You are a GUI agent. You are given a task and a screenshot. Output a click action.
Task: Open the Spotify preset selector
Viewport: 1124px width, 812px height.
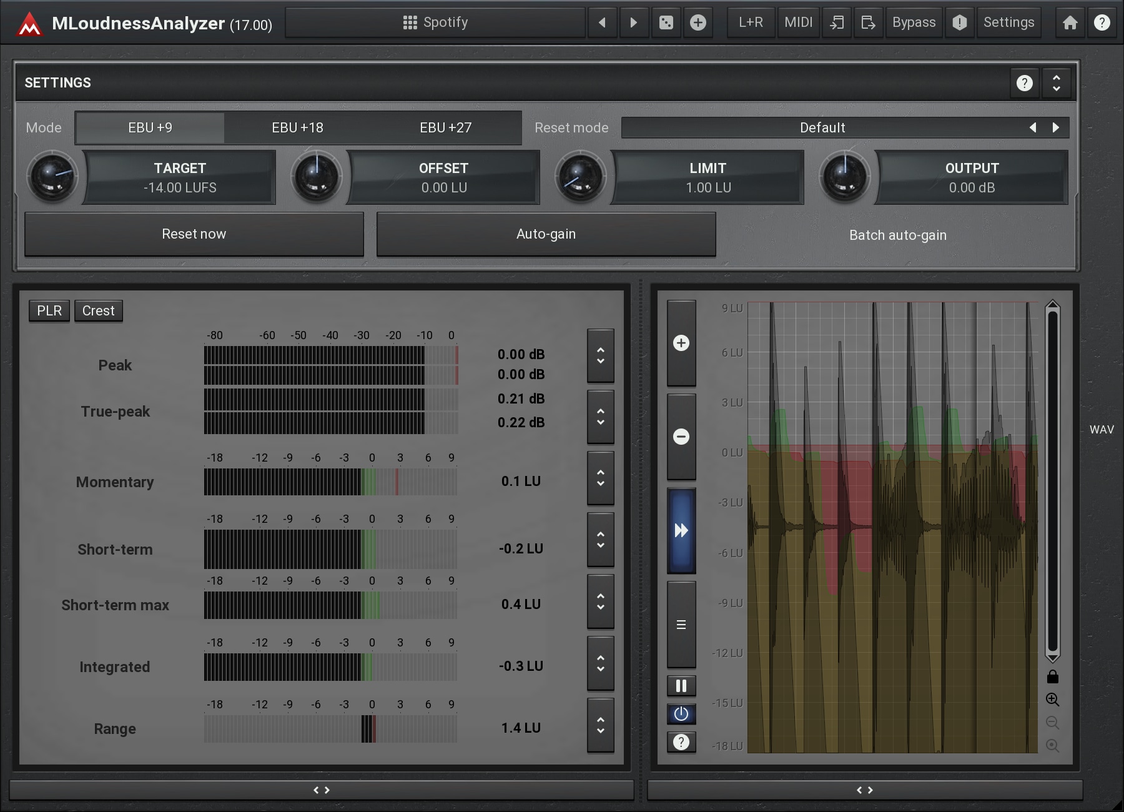tap(435, 23)
